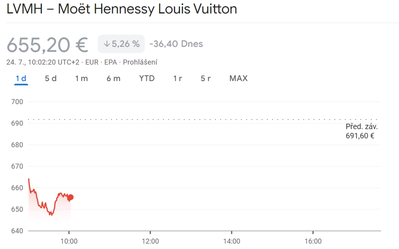This screenshot has height=249, width=399.
Task: Choose the MAX range tab
Action: point(238,78)
